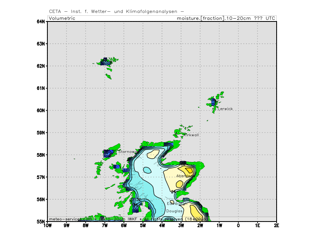Select the Kirkwall city label
324x243 pixels.
191,135
